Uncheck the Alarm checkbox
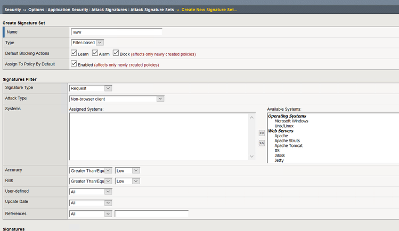This screenshot has height=231, width=399. [x=95, y=53]
